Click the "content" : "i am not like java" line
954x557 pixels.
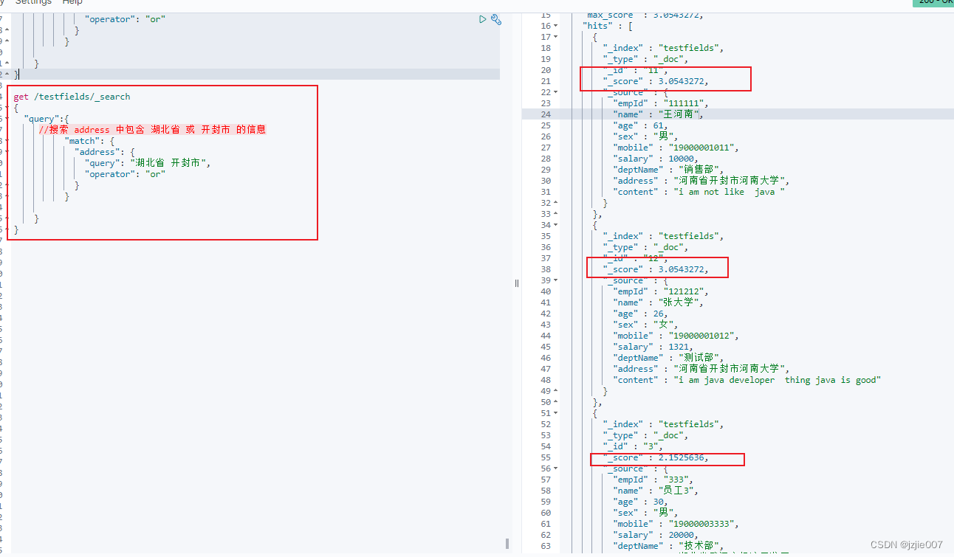699,192
